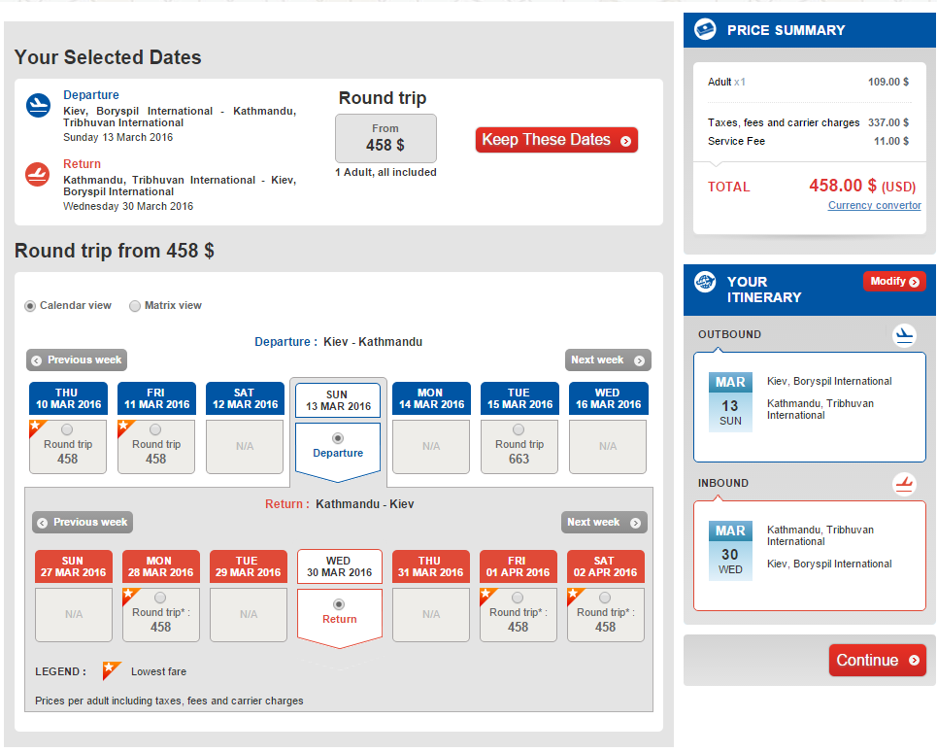Click the Keep These Dates button
937x753 pixels.
(x=555, y=139)
